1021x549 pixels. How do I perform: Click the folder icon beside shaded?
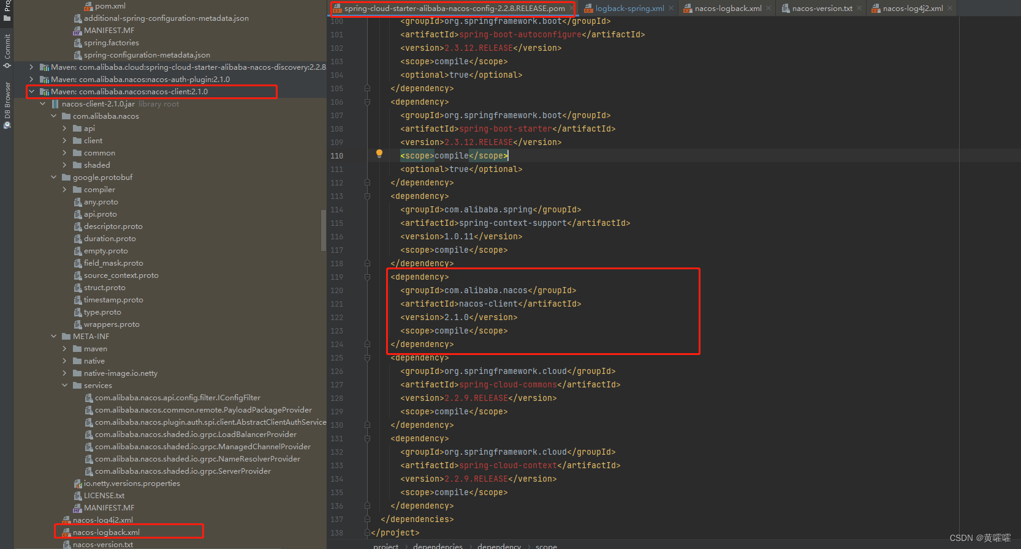tap(77, 165)
